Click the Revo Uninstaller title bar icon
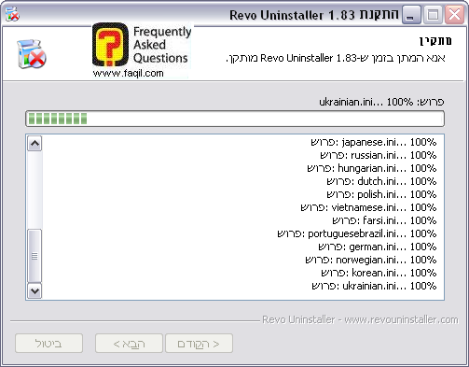469x367 pixels. pyautogui.click(x=12, y=14)
